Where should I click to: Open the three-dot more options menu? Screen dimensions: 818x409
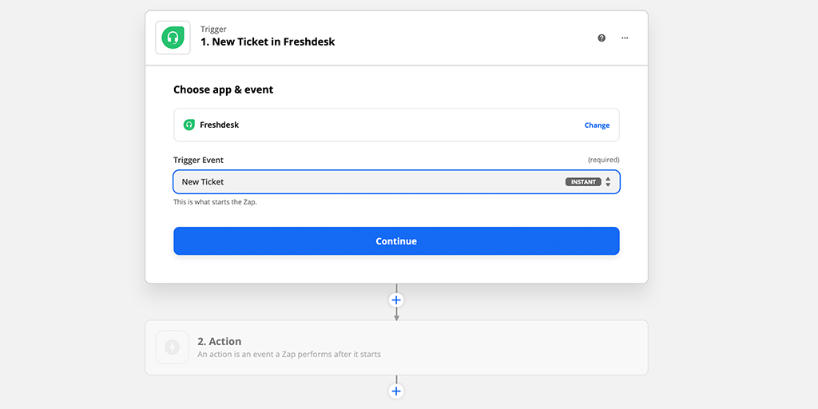[x=625, y=38]
